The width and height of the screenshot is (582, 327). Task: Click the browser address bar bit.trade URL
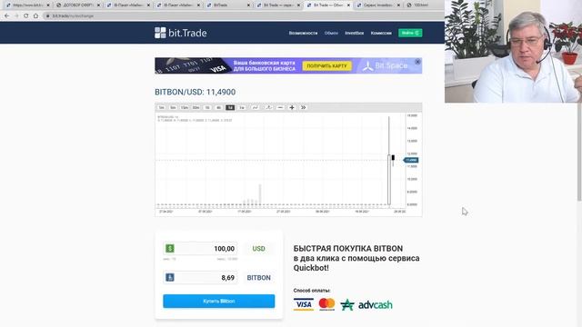click(x=73, y=16)
